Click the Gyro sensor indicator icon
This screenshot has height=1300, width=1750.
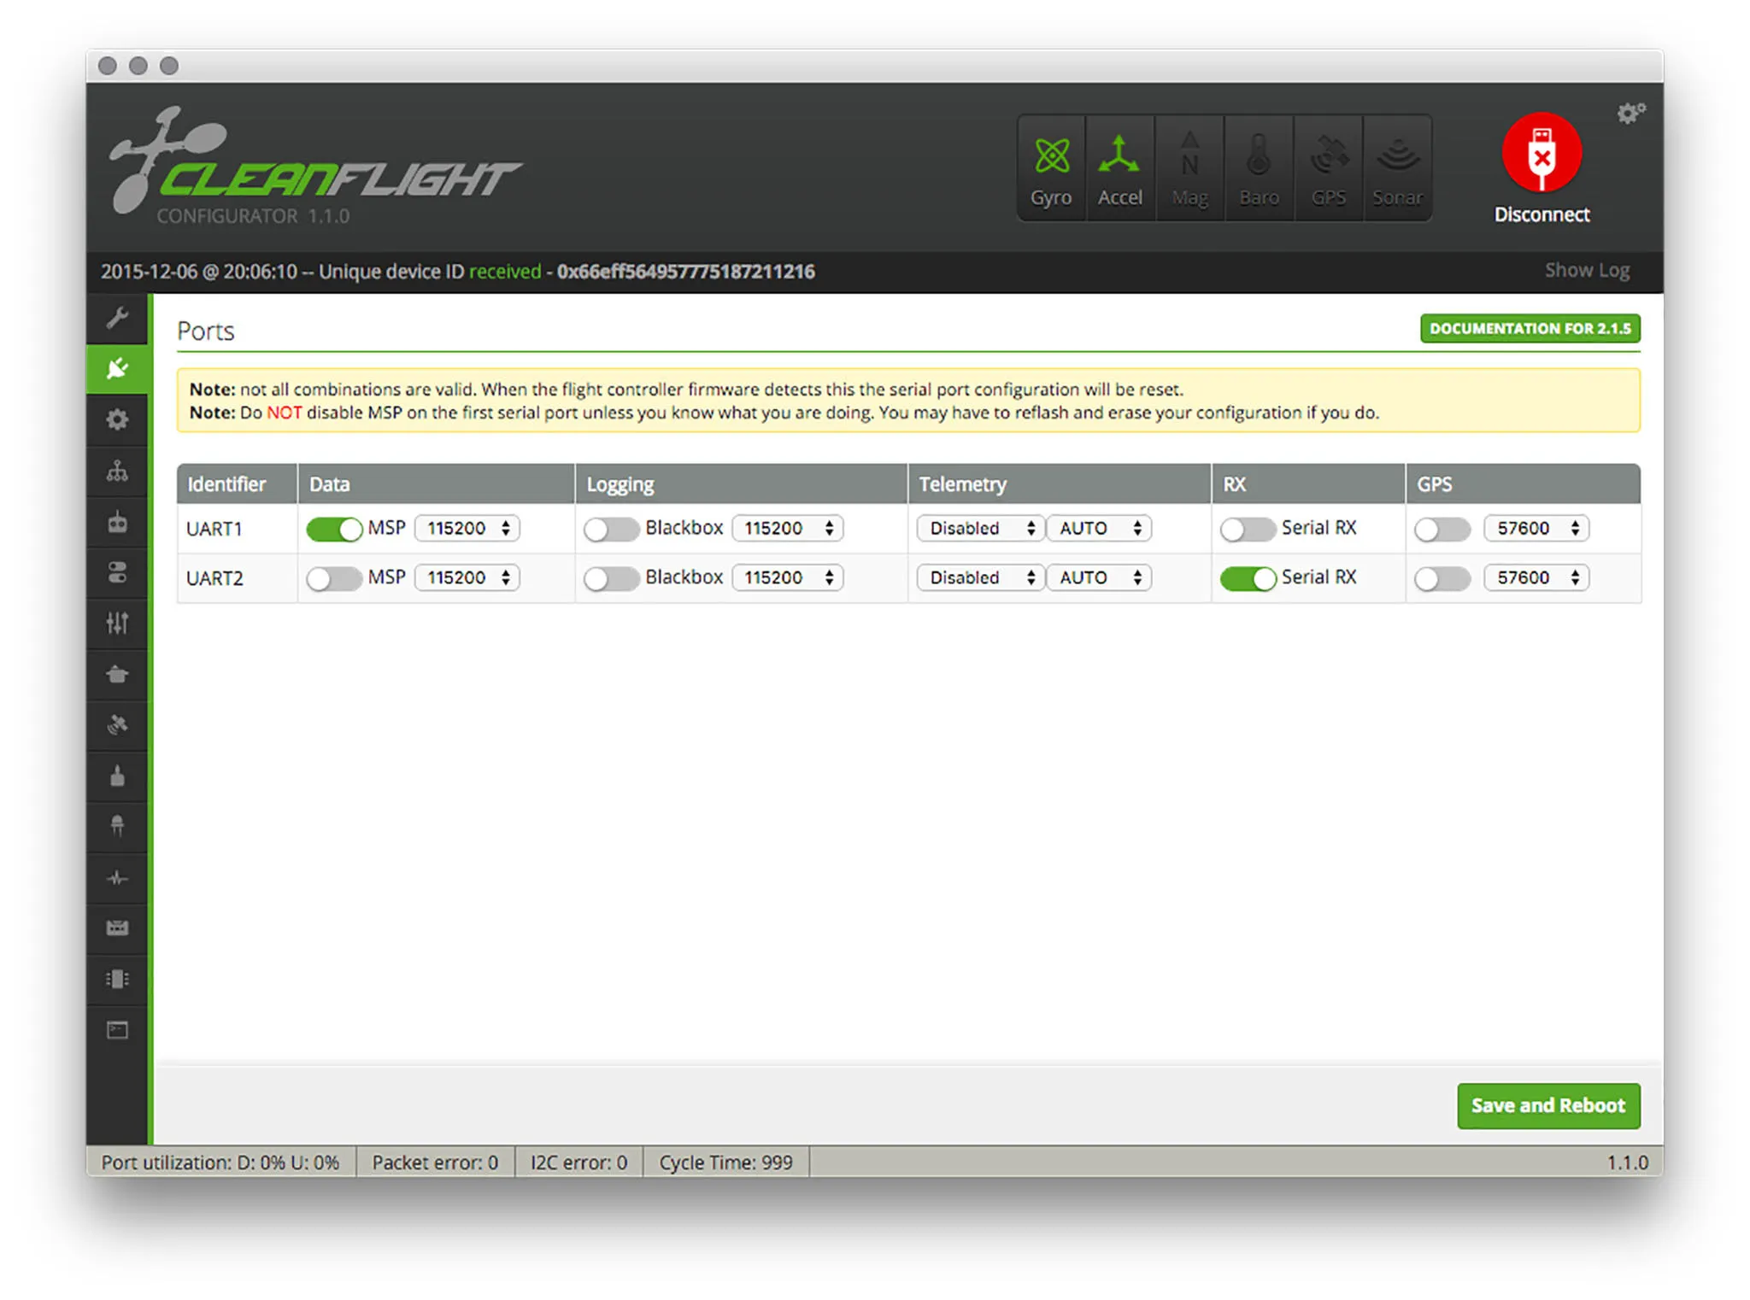click(1051, 169)
